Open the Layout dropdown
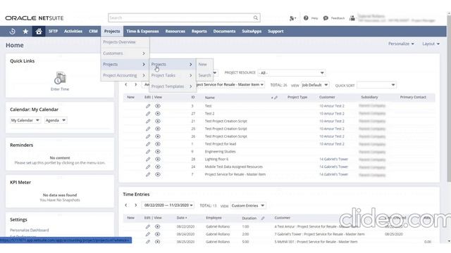Screen dimensions: 451x253 pyautogui.click(x=431, y=44)
